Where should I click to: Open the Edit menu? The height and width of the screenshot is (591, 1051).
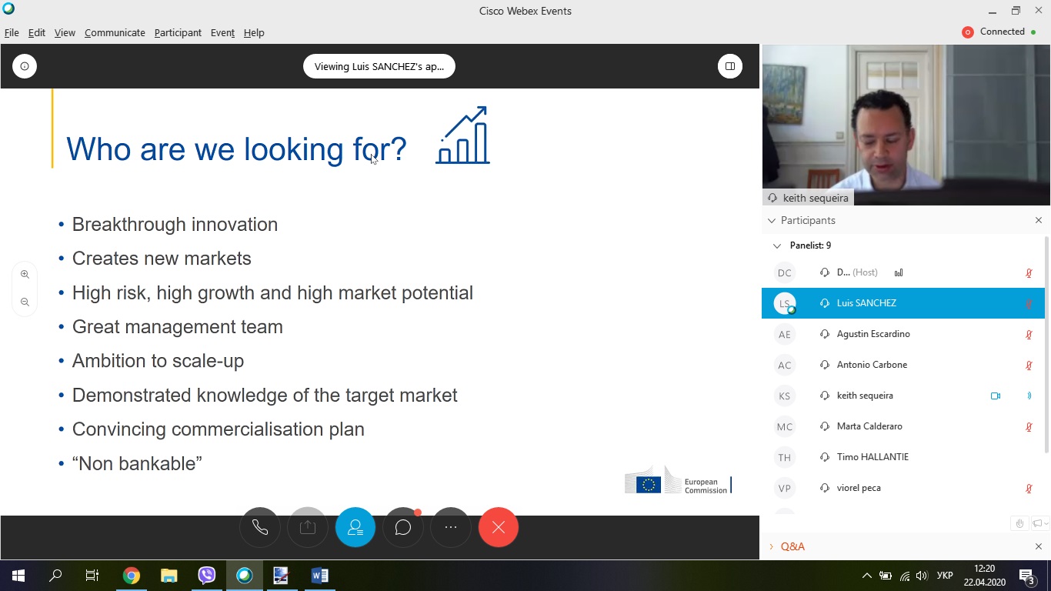point(36,32)
